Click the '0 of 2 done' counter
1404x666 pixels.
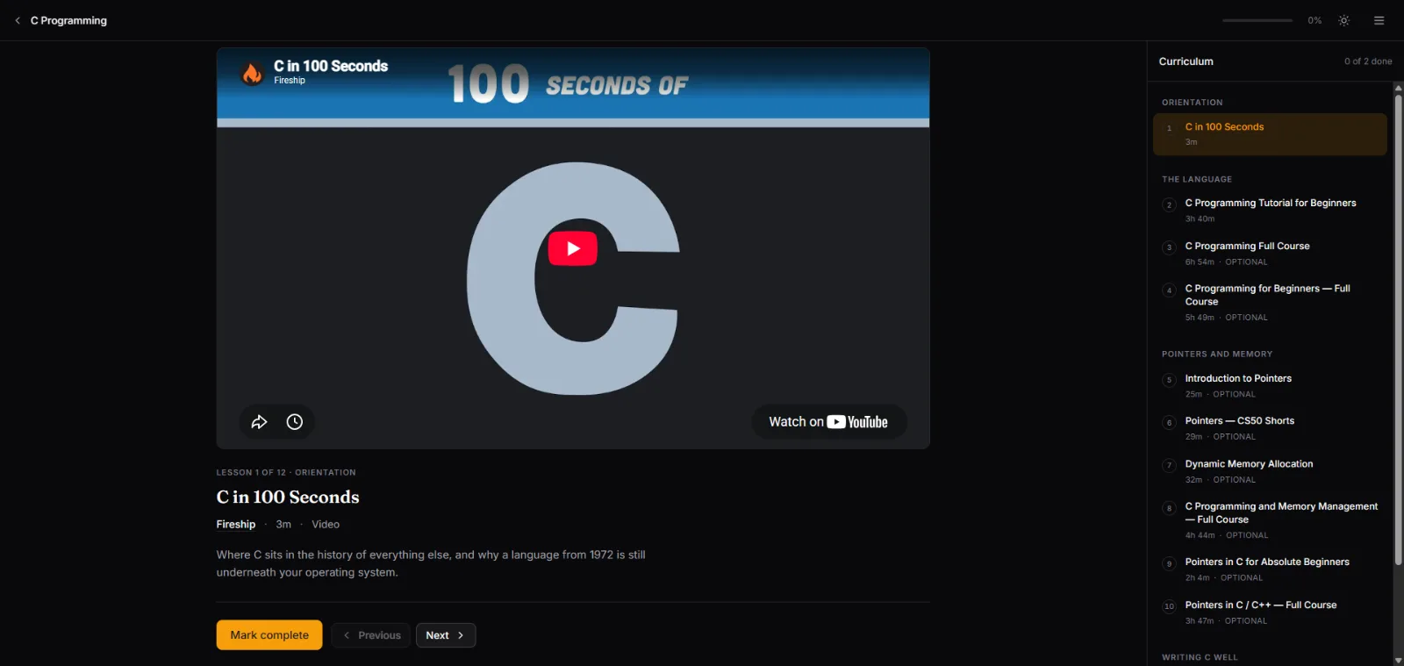tap(1368, 61)
